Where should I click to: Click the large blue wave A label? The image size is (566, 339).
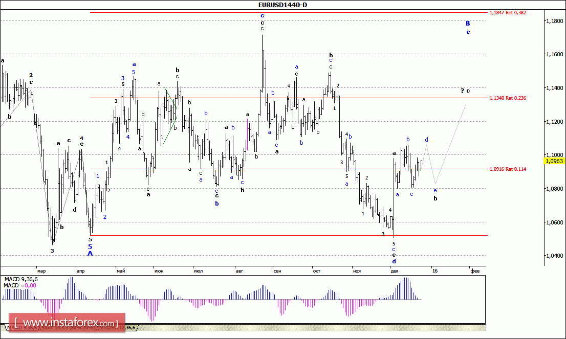(90, 254)
